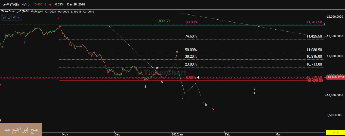Select the wave 3 label on projection

(x=183, y=97)
